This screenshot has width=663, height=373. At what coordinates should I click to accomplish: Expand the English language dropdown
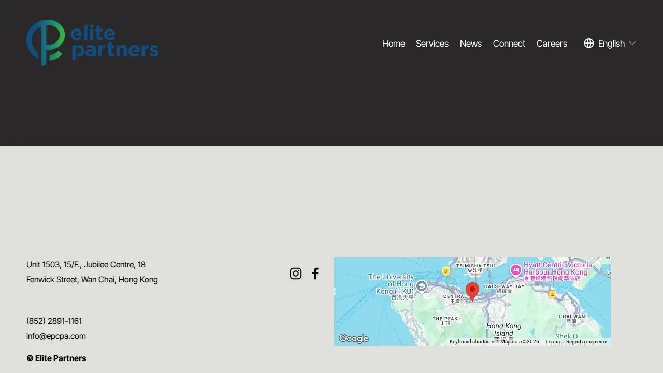(610, 44)
